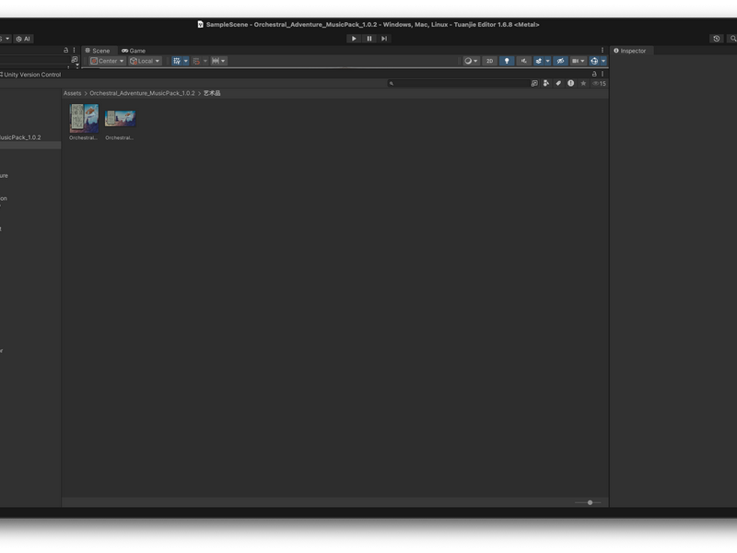Screen dimensions: 737x553
Task: Lock the left panel with the padlock
Action: [65, 50]
